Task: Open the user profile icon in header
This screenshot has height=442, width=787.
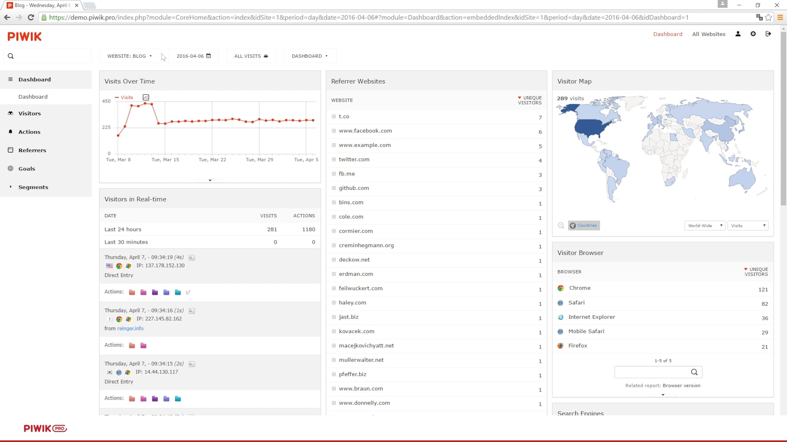Action: 738,34
